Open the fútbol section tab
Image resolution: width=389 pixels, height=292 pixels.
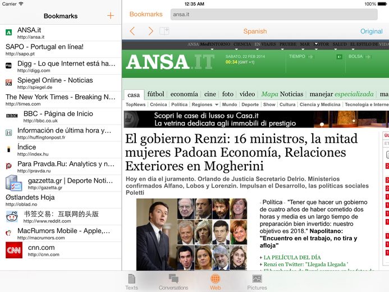155,94
